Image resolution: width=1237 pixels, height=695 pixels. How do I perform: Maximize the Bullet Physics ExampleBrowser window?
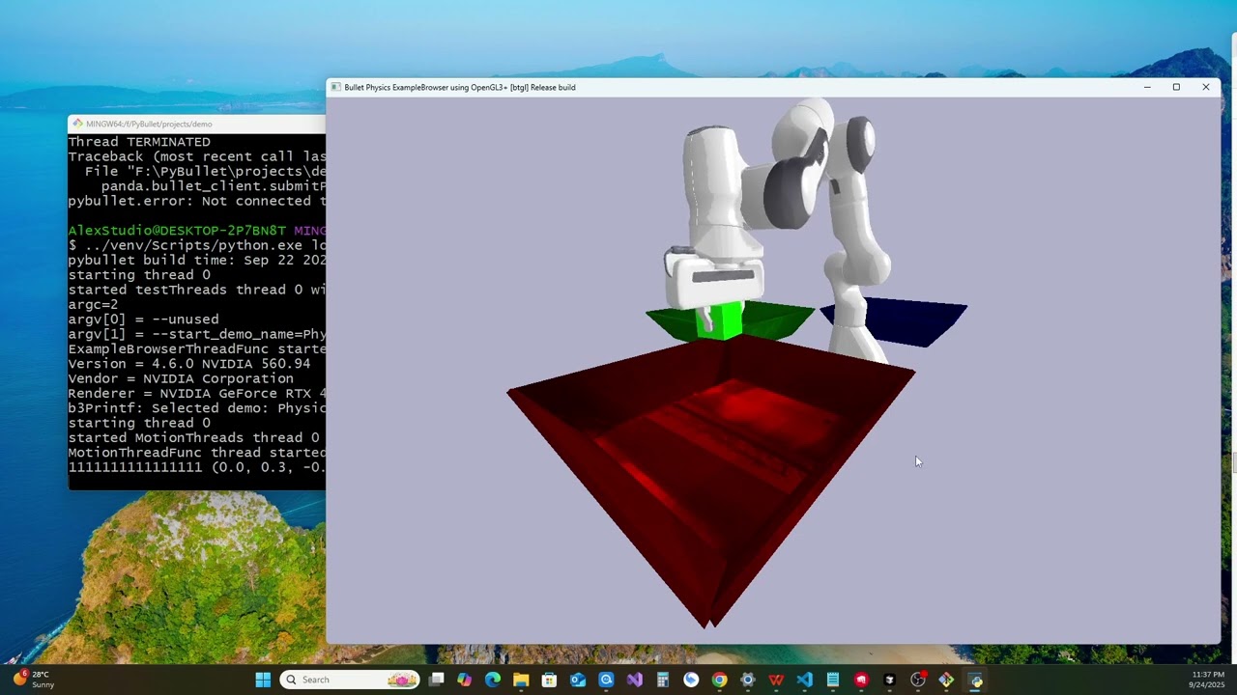point(1176,87)
